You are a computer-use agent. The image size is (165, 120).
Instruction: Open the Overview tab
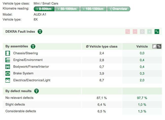click(119, 9)
